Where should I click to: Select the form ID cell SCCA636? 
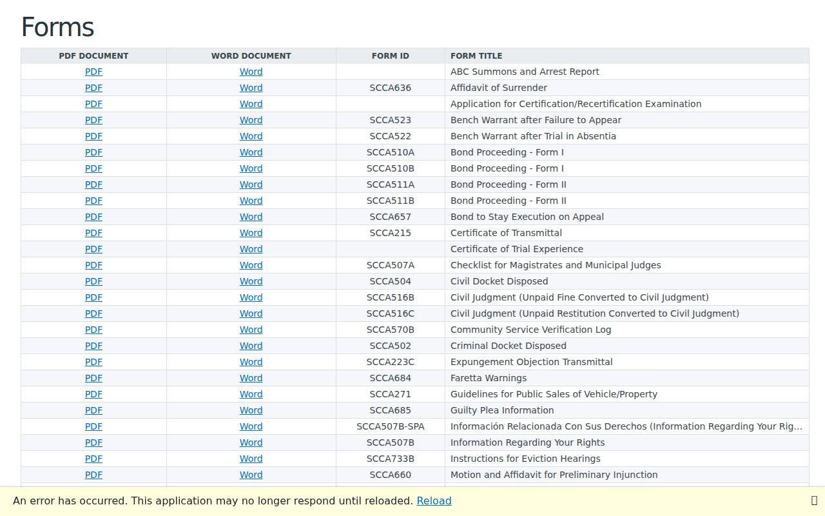click(390, 88)
